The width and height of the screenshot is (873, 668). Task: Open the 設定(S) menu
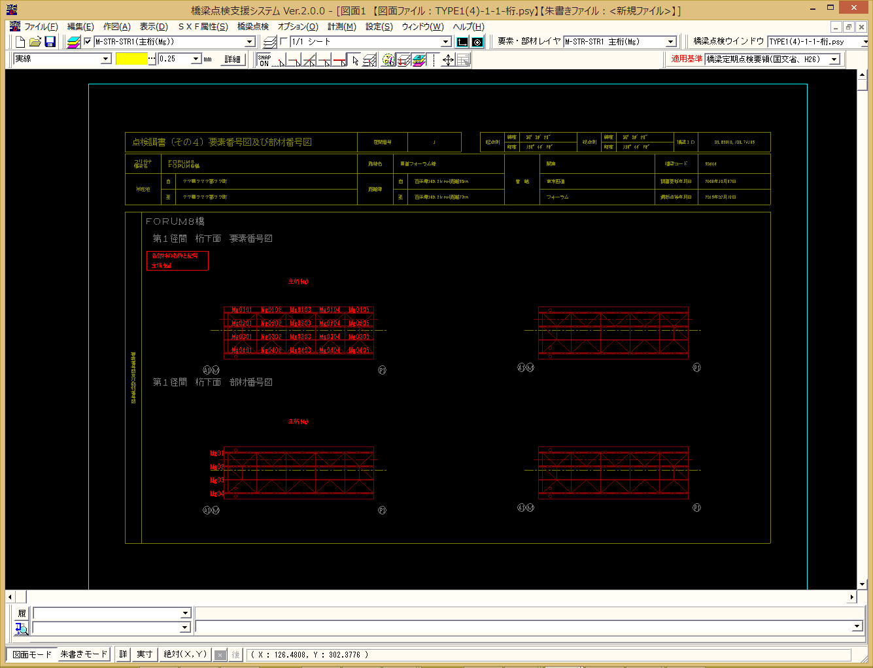click(x=379, y=27)
